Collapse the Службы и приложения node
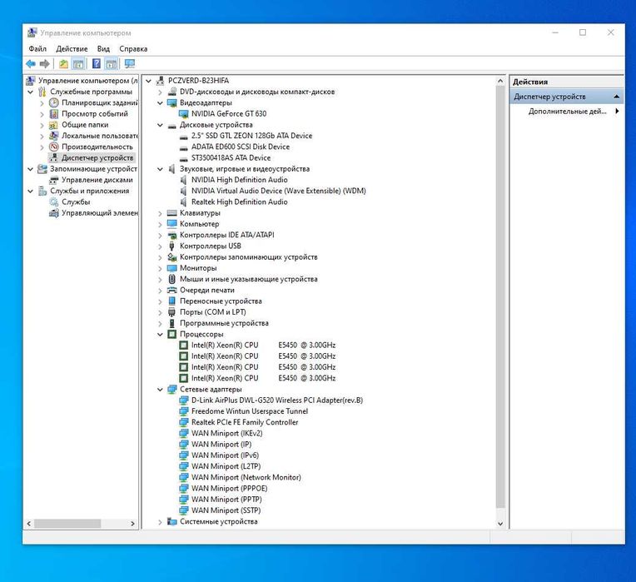 point(31,191)
